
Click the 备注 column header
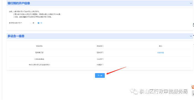click(160, 46)
